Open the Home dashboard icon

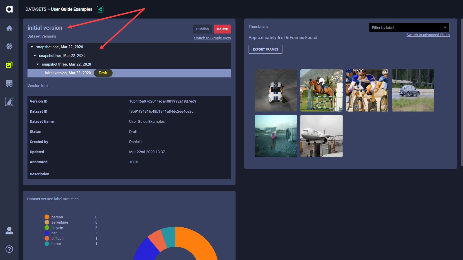click(x=9, y=28)
